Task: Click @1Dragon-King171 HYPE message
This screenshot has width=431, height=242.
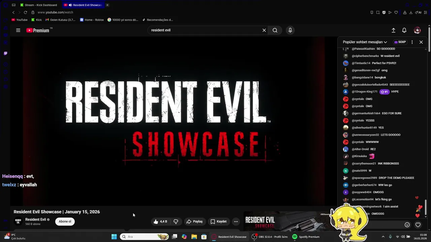Action: click(x=371, y=92)
